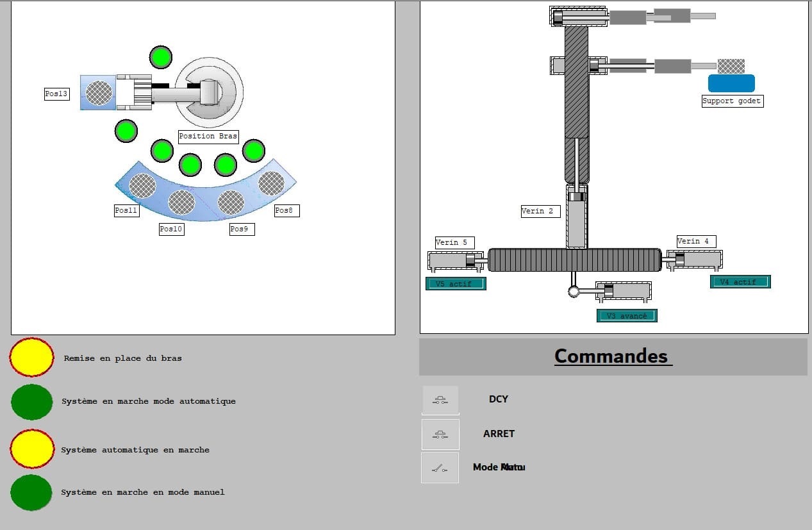Click the hatched cup above Pos11 label

tap(142, 185)
